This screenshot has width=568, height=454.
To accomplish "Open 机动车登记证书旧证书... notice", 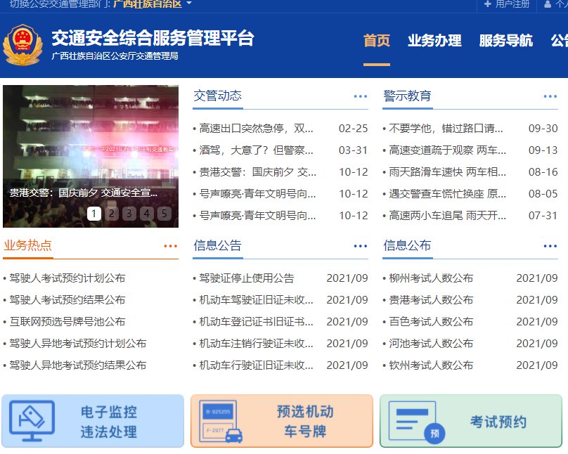I will pos(256,321).
